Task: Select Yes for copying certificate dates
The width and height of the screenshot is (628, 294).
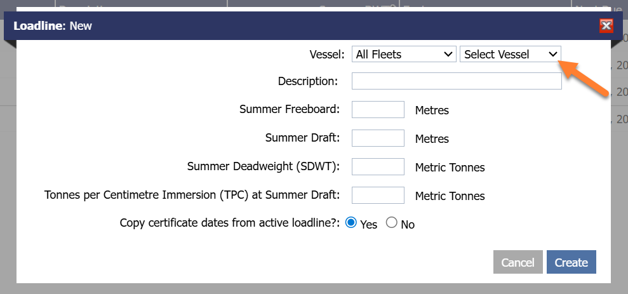Action: point(351,223)
